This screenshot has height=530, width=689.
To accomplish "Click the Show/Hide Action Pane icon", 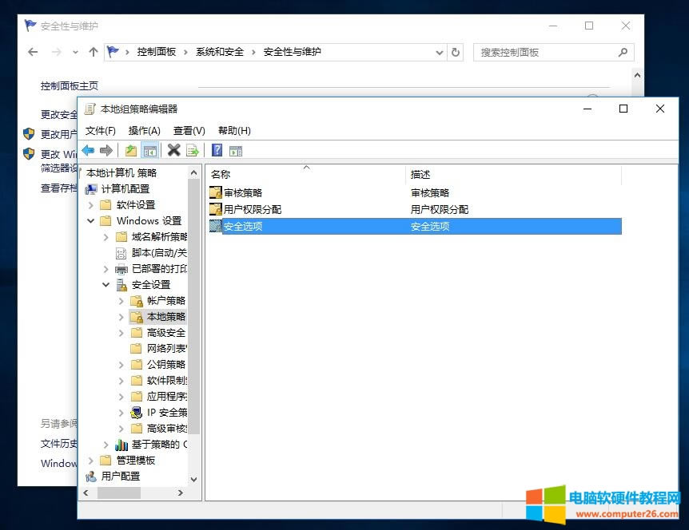I will point(236,150).
